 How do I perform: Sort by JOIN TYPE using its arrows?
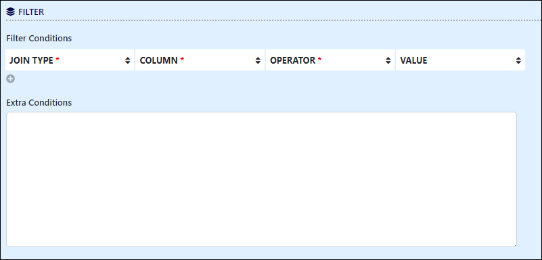[x=128, y=60]
